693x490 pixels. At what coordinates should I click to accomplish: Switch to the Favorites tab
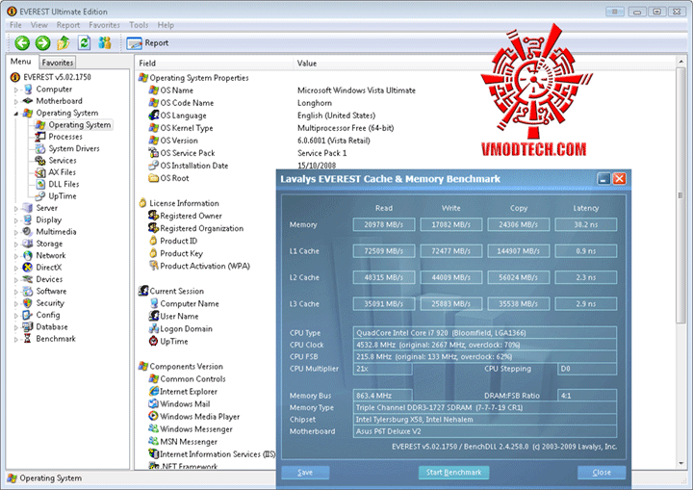point(58,63)
